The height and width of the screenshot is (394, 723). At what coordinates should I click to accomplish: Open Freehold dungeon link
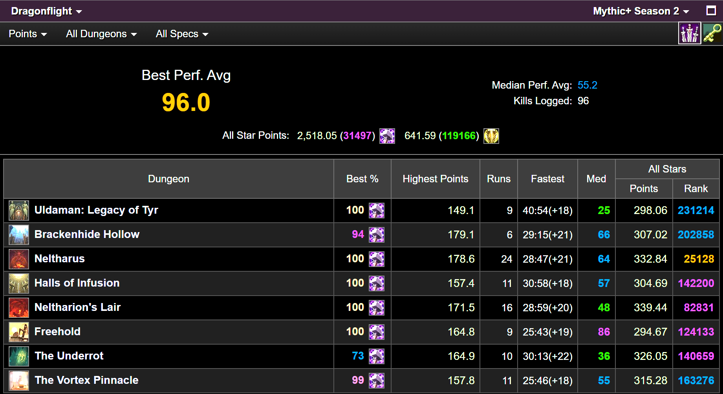coord(57,332)
